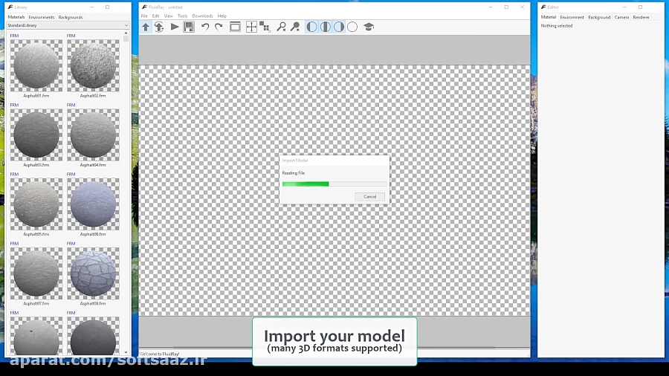The width and height of the screenshot is (669, 376).
Task: Click the floppy disk save icon
Action: (189, 27)
